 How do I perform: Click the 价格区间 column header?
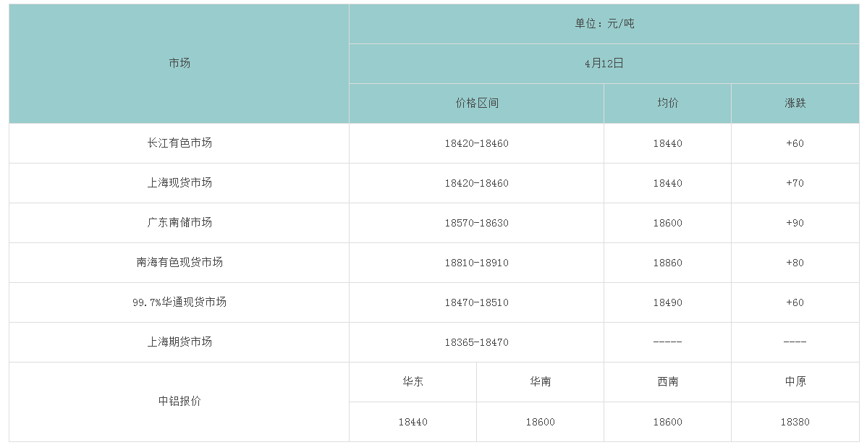tap(477, 103)
